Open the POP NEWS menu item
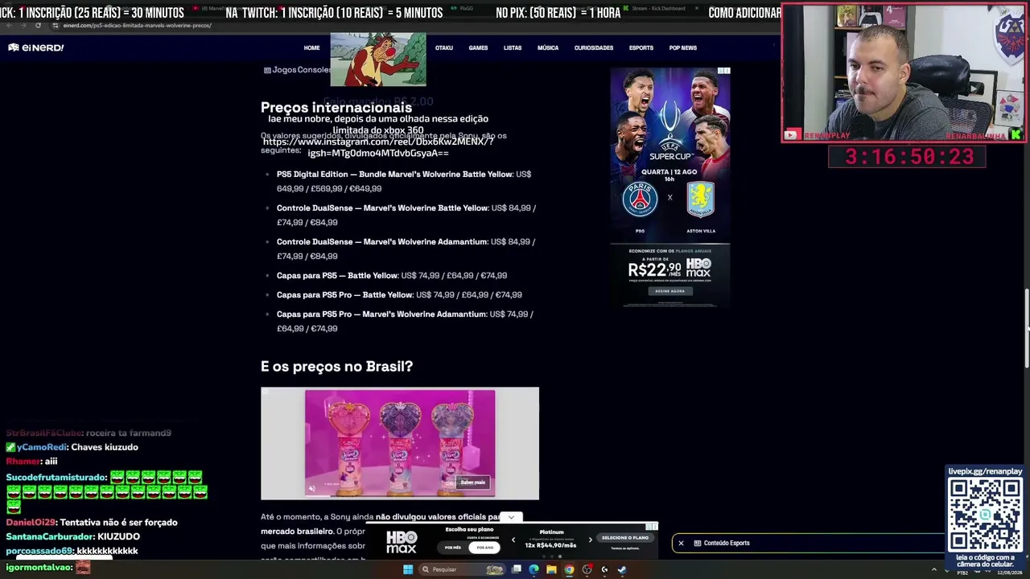The image size is (1030, 579). click(683, 47)
